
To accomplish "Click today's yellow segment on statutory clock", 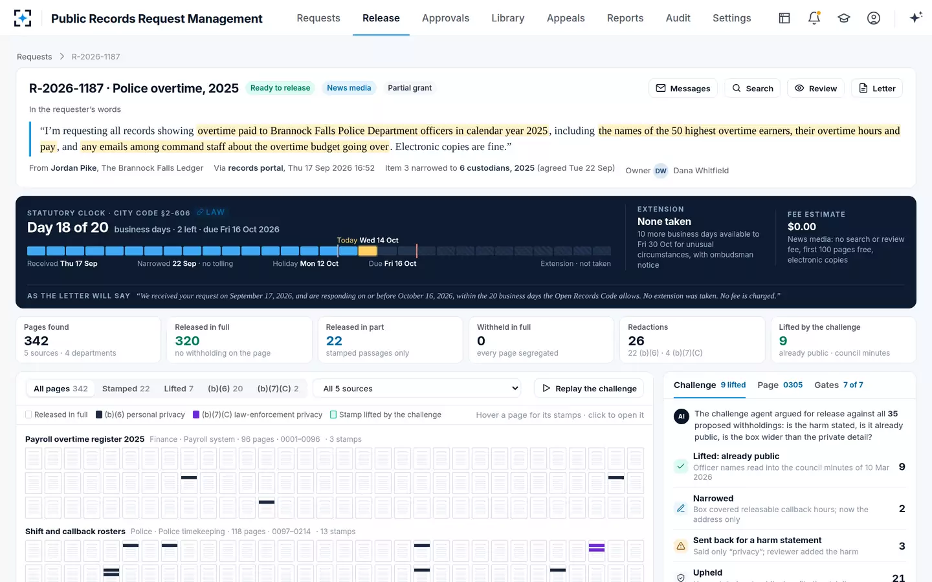I will tap(368, 251).
